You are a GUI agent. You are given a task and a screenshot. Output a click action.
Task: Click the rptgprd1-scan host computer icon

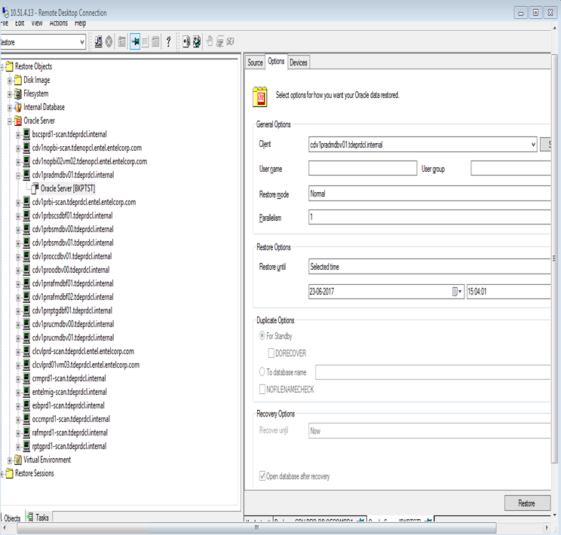pos(26,446)
